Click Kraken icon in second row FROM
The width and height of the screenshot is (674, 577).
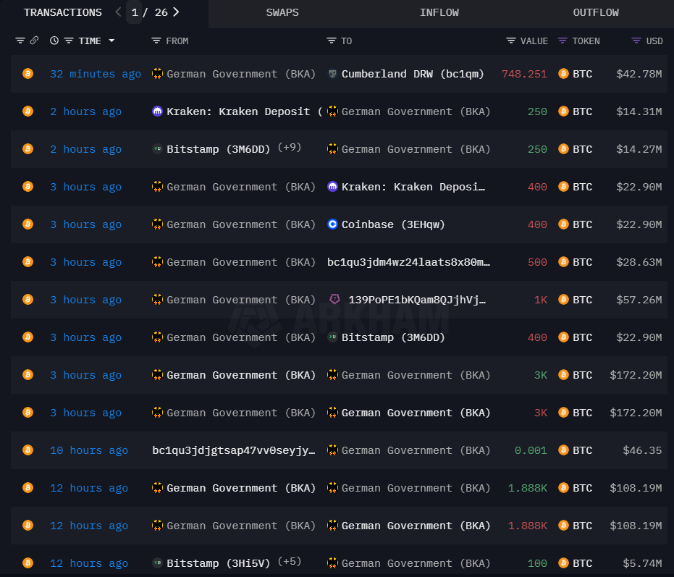click(x=157, y=111)
